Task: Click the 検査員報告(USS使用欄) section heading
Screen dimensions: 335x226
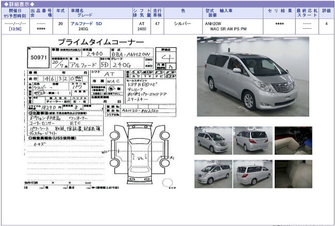Action: (x=53, y=138)
